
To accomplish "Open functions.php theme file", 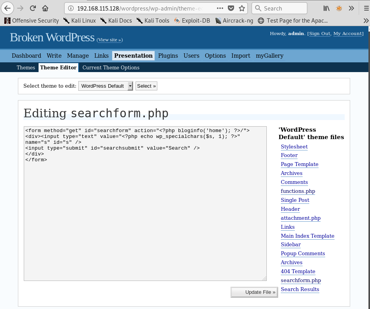I will [298, 191].
